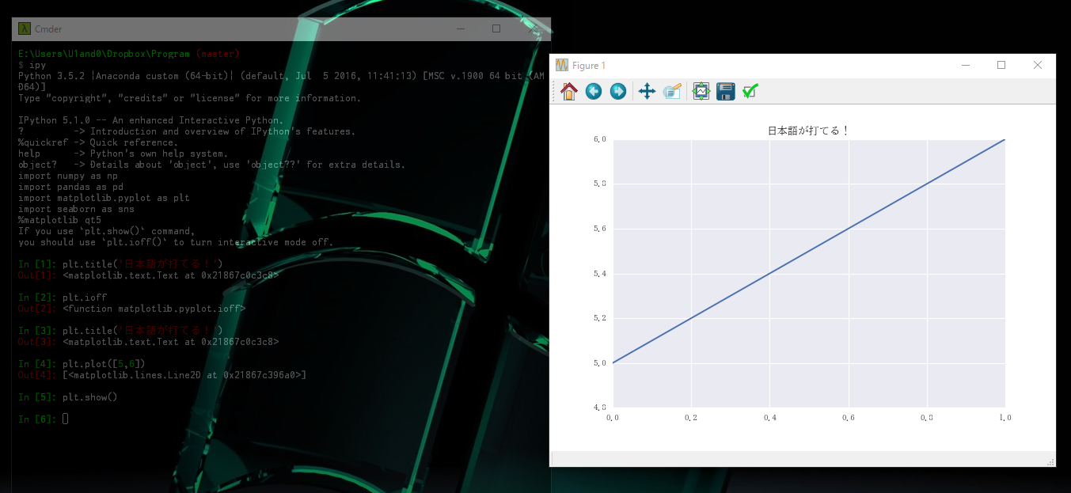Place cursor at the In [6] prompt
The height and width of the screenshot is (493, 1071).
coord(65,419)
